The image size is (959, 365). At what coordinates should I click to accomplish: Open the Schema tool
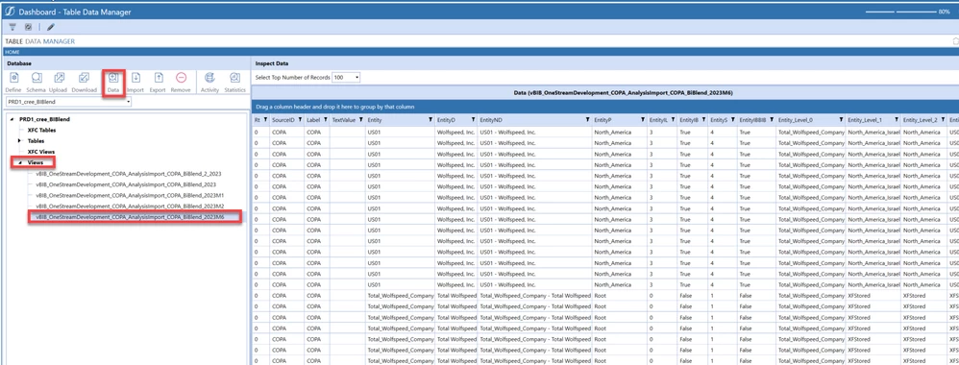point(37,83)
